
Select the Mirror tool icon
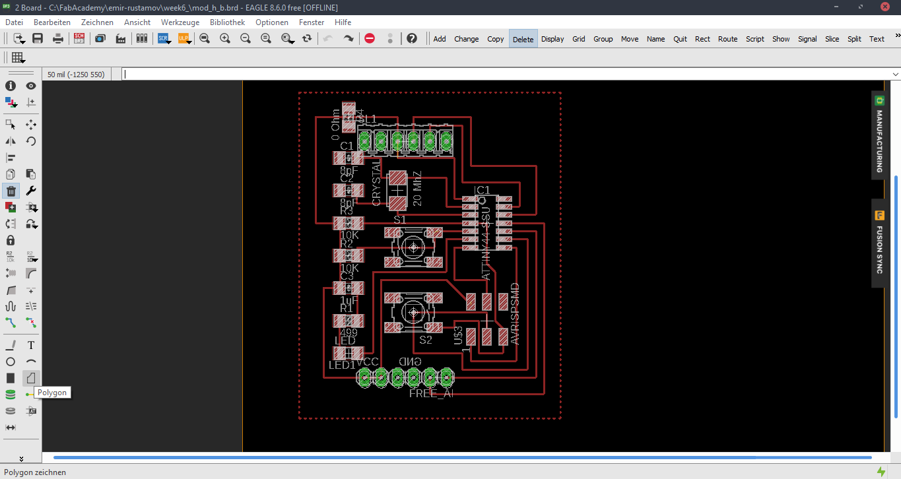[11, 141]
